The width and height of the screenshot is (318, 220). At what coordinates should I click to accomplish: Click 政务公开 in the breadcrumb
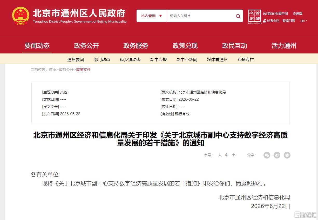click(66, 70)
